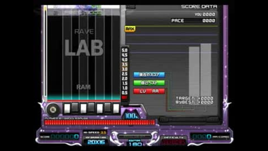This screenshot has height=151, width=268.
Task: Select 2.5 on the hi-speed scale
Action: click(x=125, y=74)
